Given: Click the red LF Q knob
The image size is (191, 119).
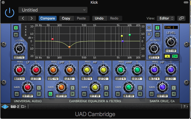Looking at the screenshot, I should tap(36, 70).
